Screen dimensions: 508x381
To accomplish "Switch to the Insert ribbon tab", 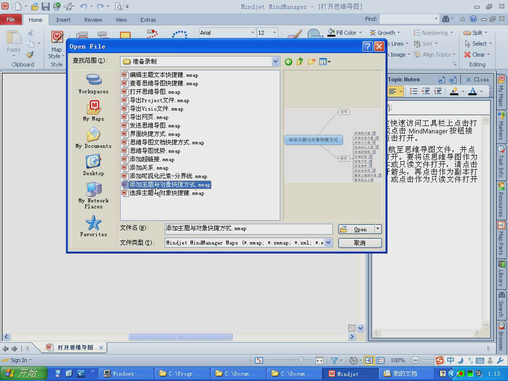I will point(63,20).
